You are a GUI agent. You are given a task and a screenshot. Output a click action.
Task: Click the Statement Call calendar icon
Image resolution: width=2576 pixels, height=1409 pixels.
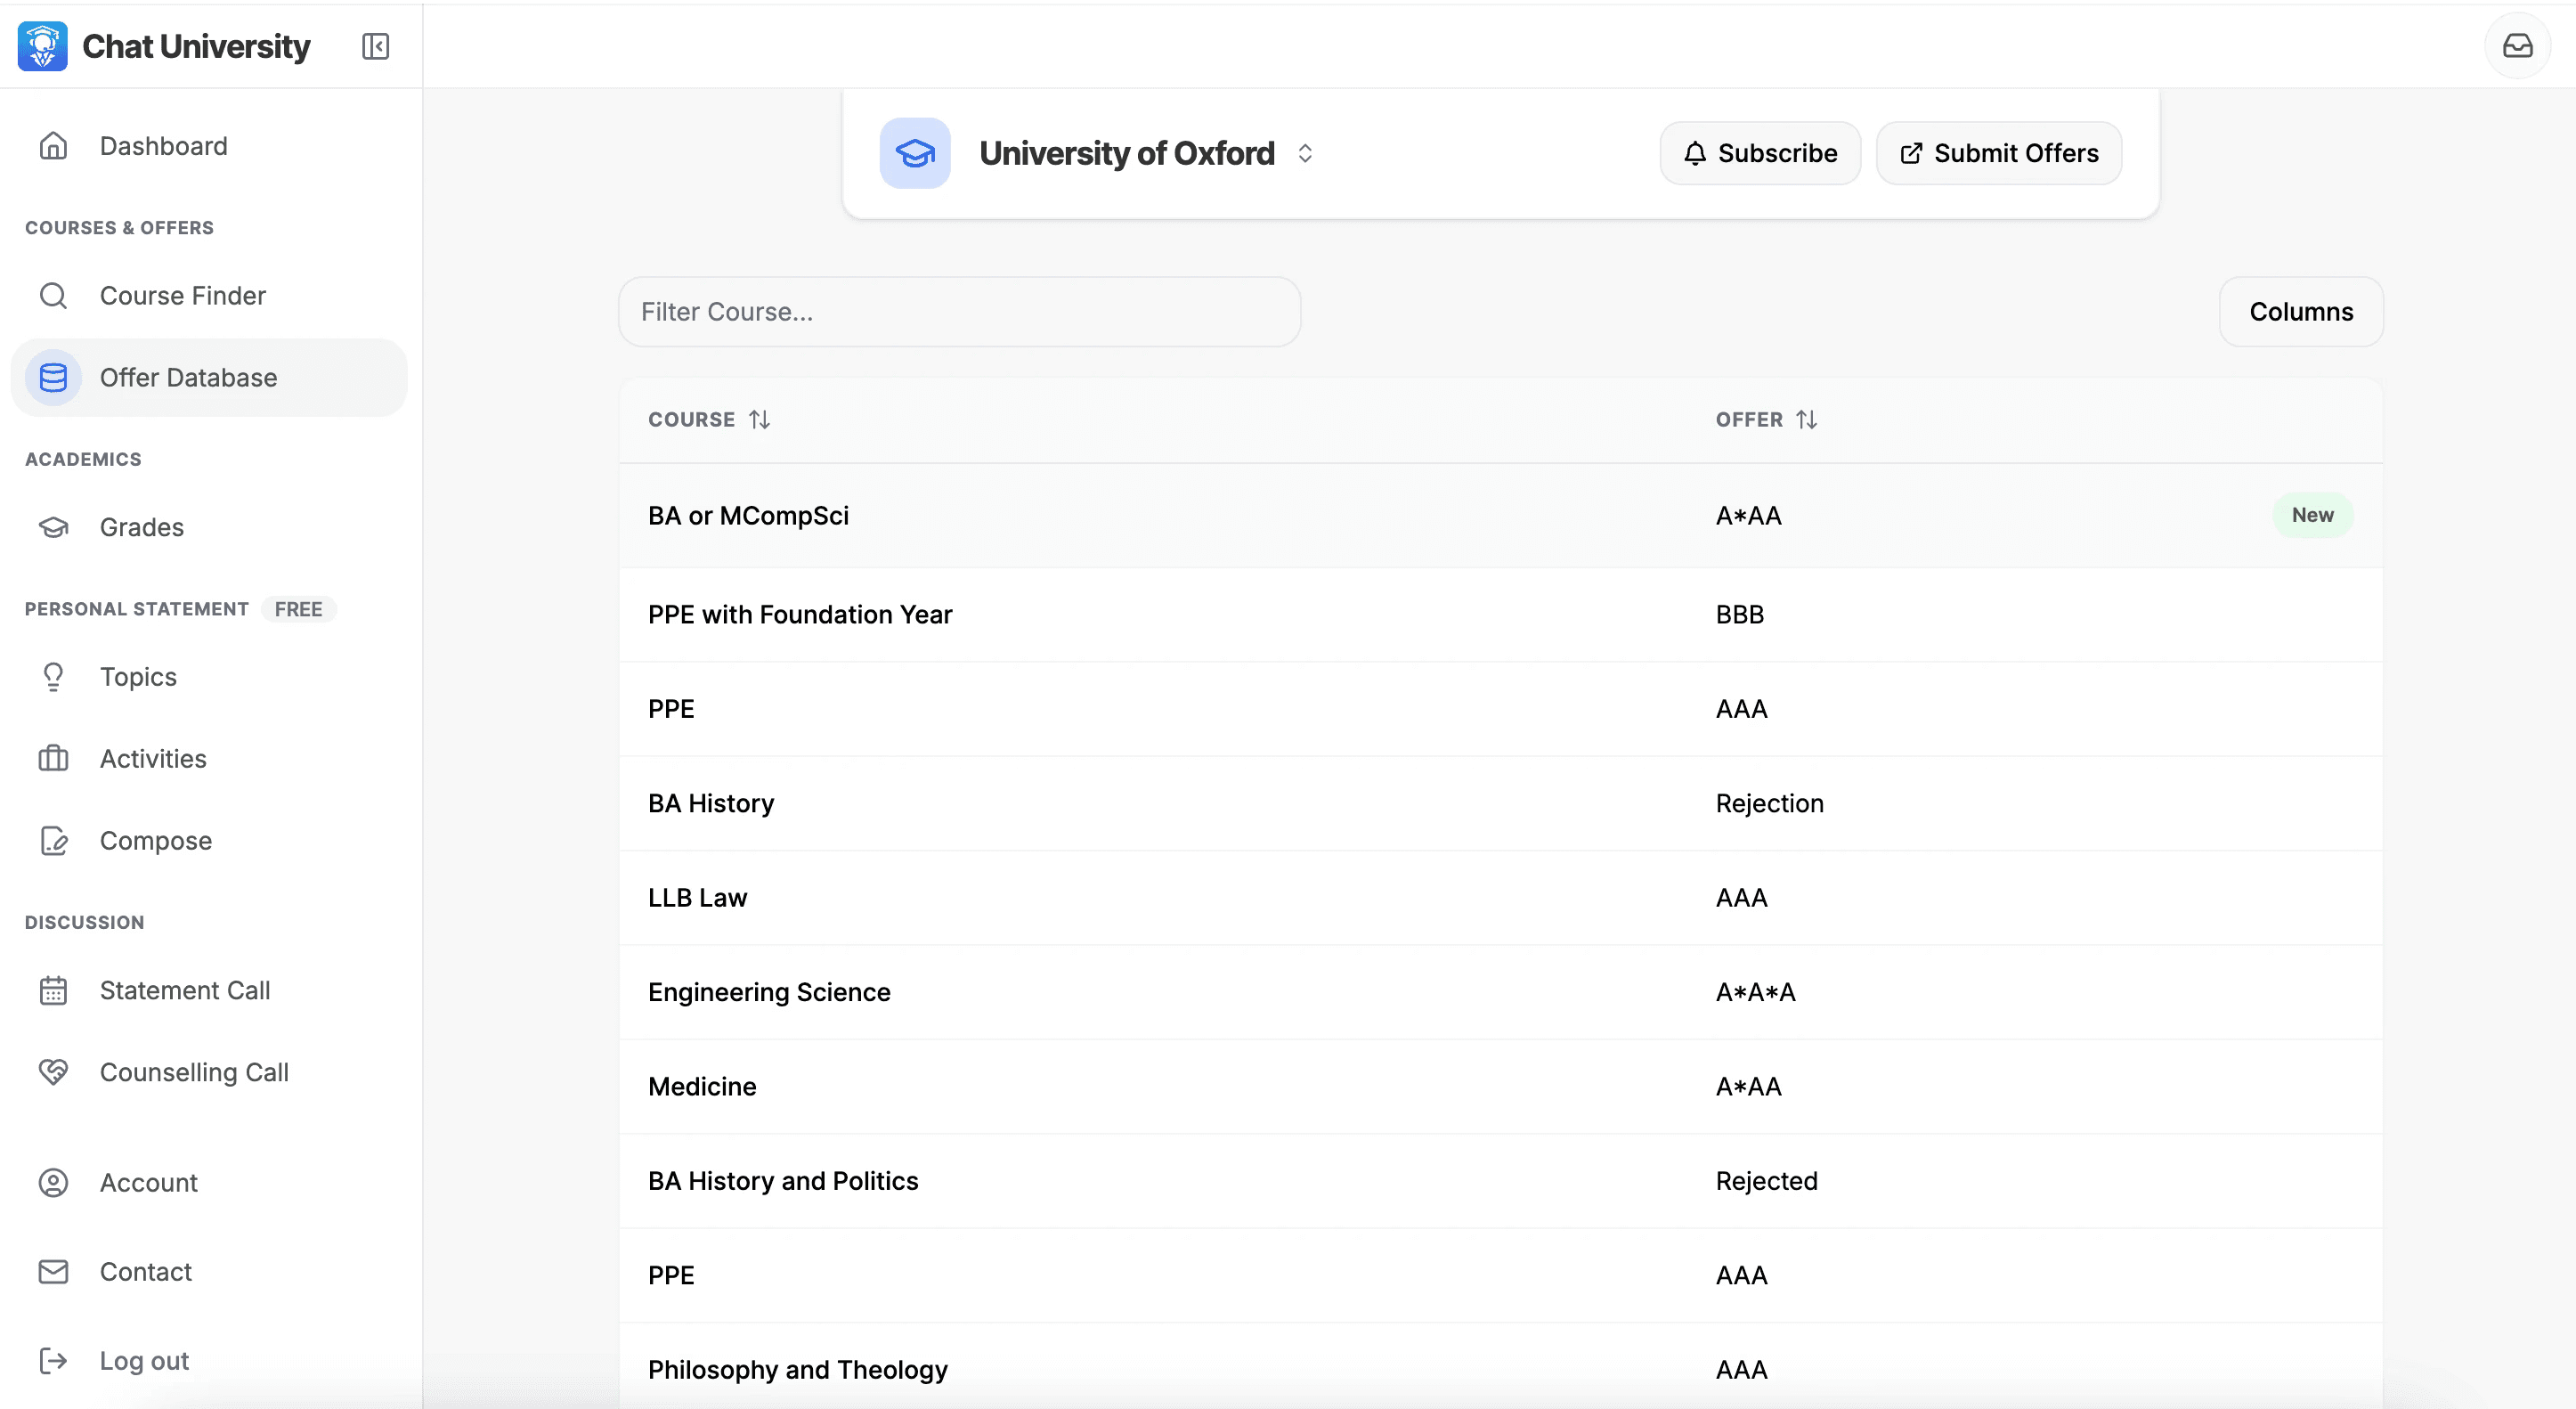coord(53,990)
